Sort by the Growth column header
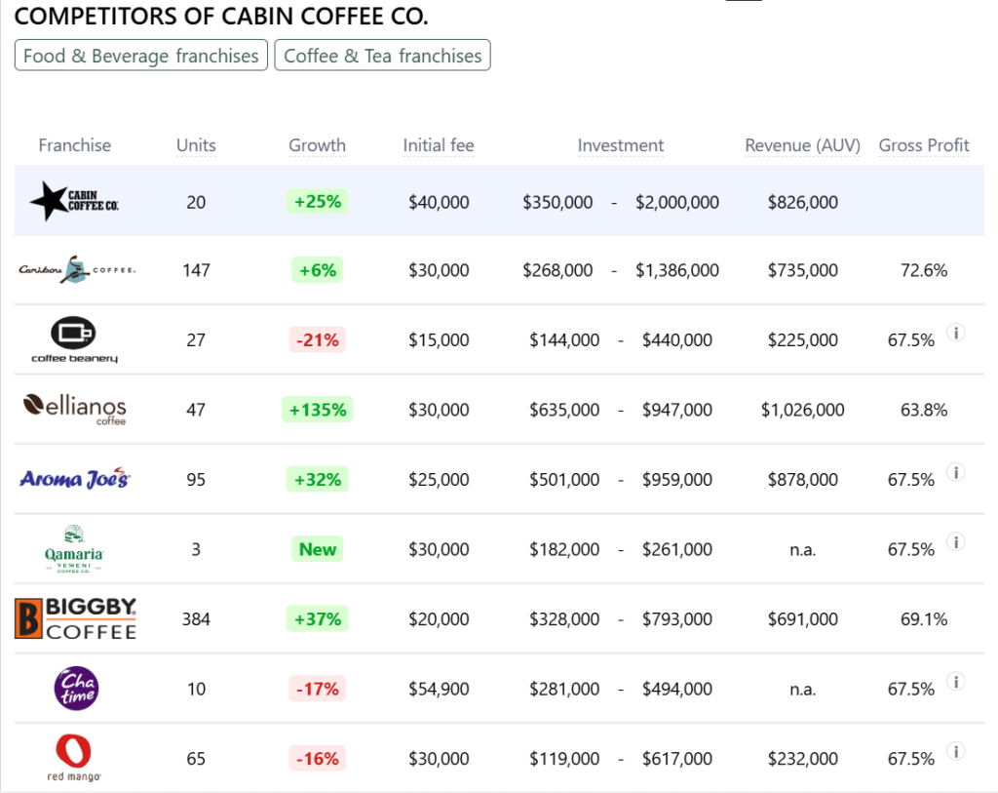Viewport: 998px width, 793px height. pyautogui.click(x=317, y=145)
